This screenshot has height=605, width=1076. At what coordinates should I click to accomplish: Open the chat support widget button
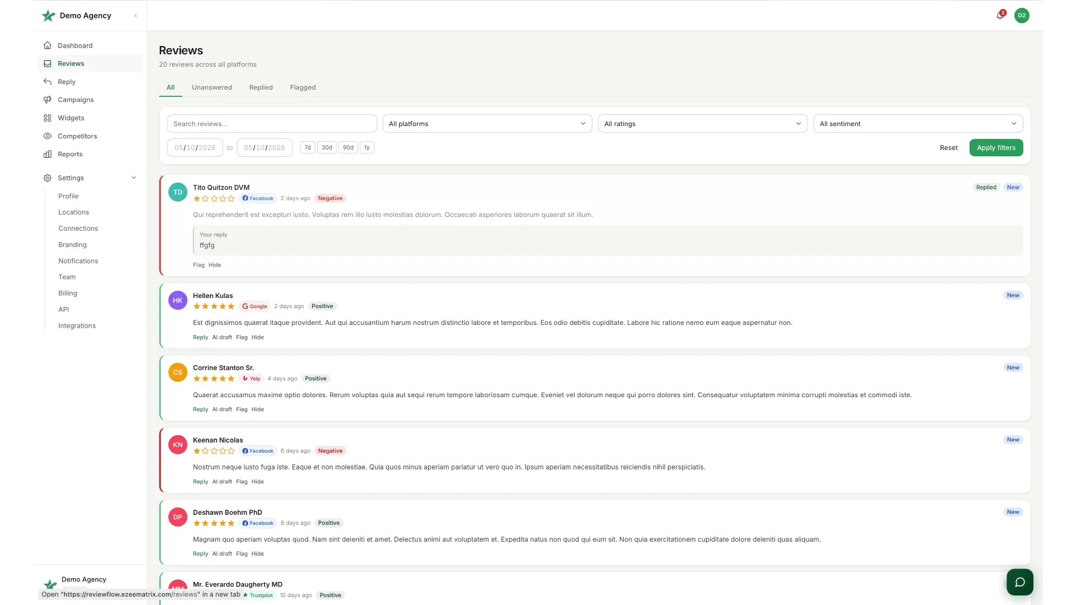click(x=1020, y=582)
